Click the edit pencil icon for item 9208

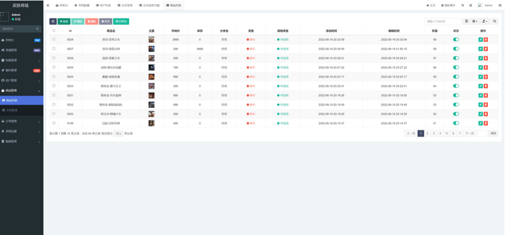click(480, 40)
